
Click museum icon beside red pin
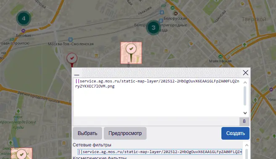pos(96,56)
